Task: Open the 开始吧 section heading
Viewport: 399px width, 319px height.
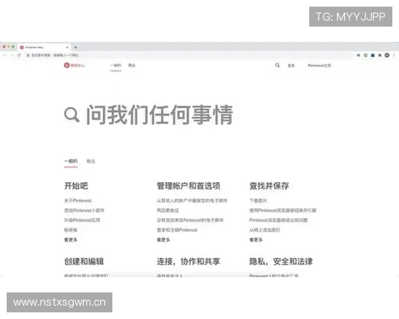Action: tap(76, 186)
